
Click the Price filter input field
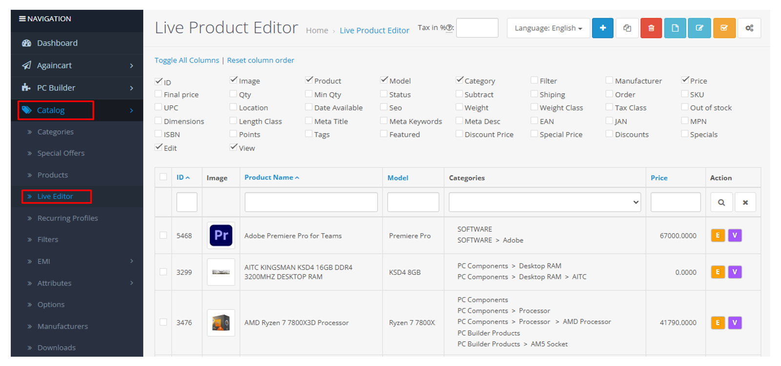(676, 203)
